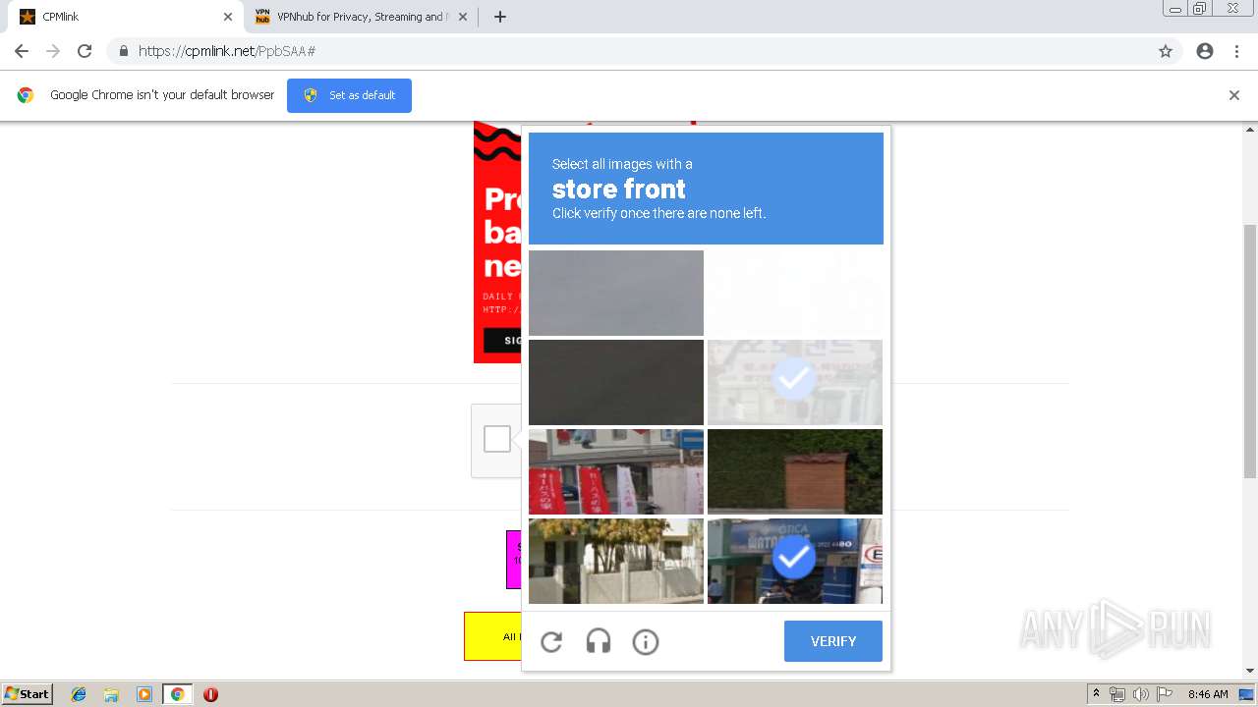Click the browser forward arrow
This screenshot has height=707, width=1258.
[53, 51]
